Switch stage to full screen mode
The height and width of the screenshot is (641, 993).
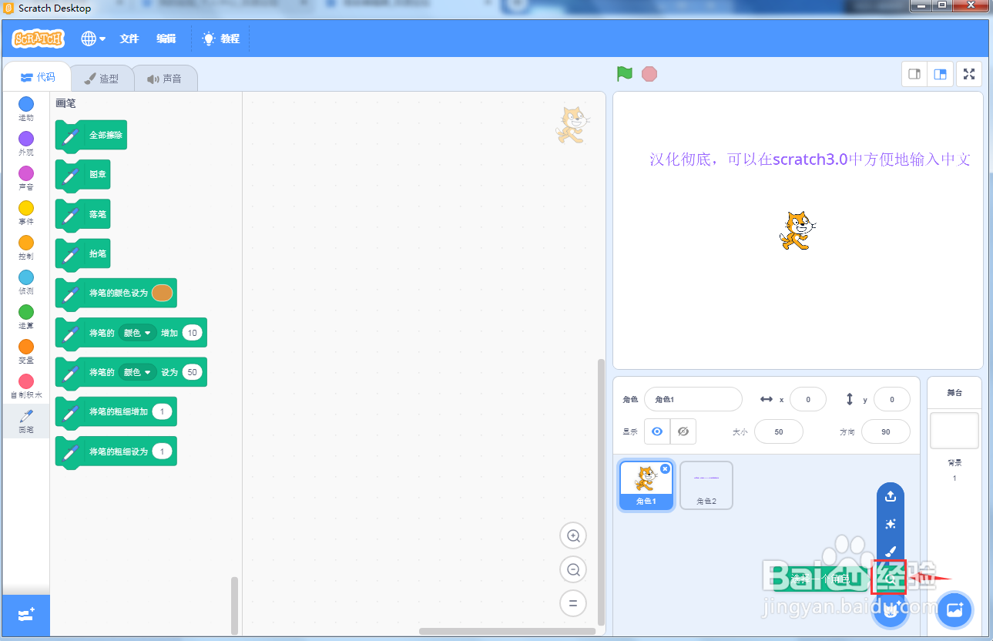point(968,73)
